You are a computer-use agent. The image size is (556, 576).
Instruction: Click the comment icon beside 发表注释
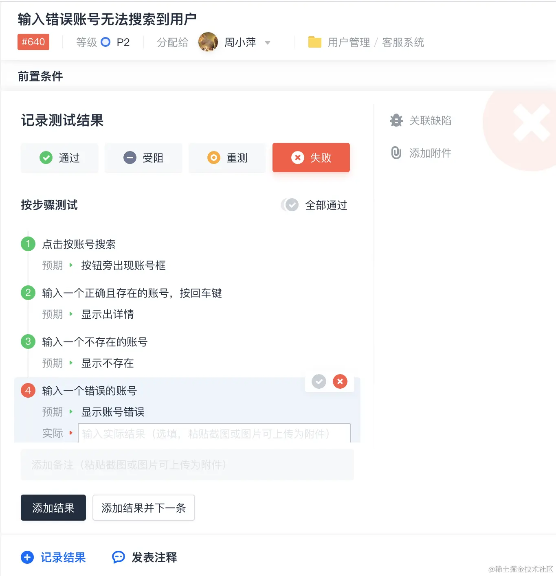118,557
